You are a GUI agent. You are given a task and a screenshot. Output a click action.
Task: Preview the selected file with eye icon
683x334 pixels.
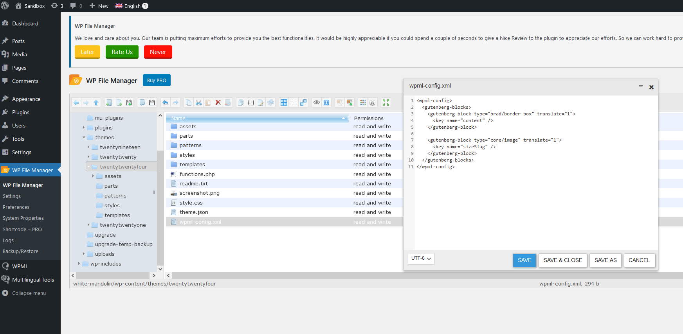coord(317,102)
